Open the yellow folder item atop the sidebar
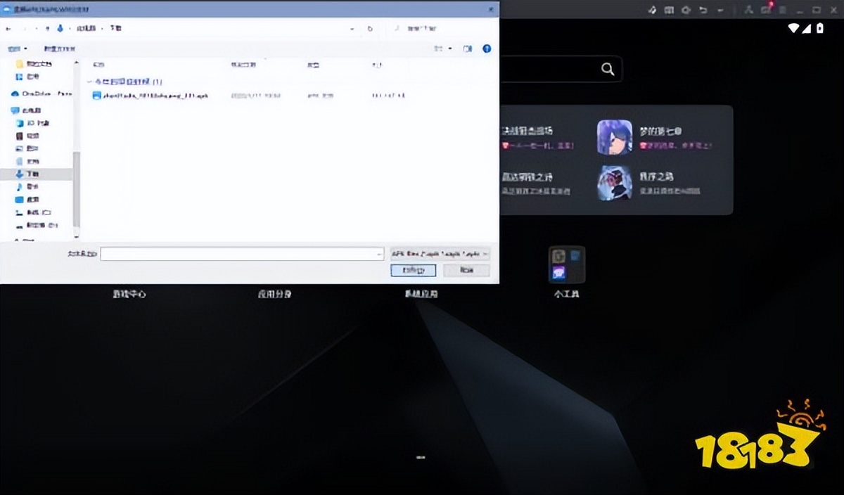This screenshot has width=844, height=495. click(x=34, y=64)
